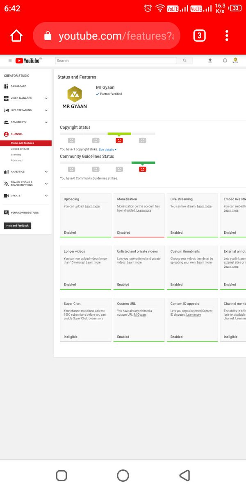Click Learn more in Super Chat card
246x492 pixels.
coord(96,319)
